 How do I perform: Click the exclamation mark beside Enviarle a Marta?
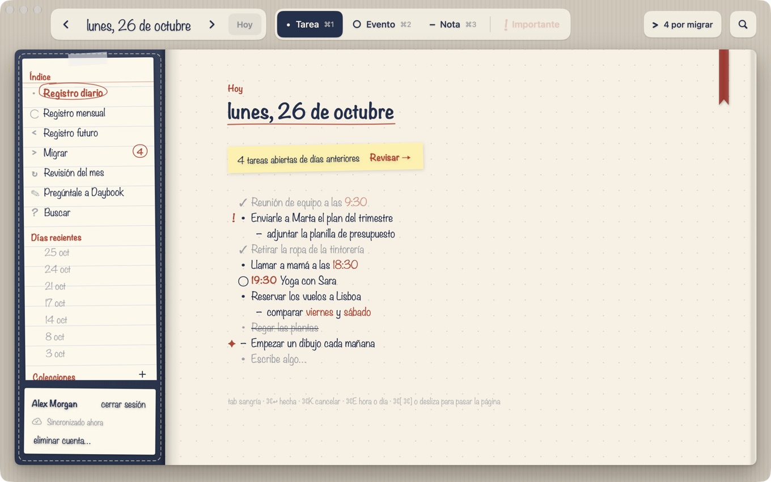click(234, 218)
